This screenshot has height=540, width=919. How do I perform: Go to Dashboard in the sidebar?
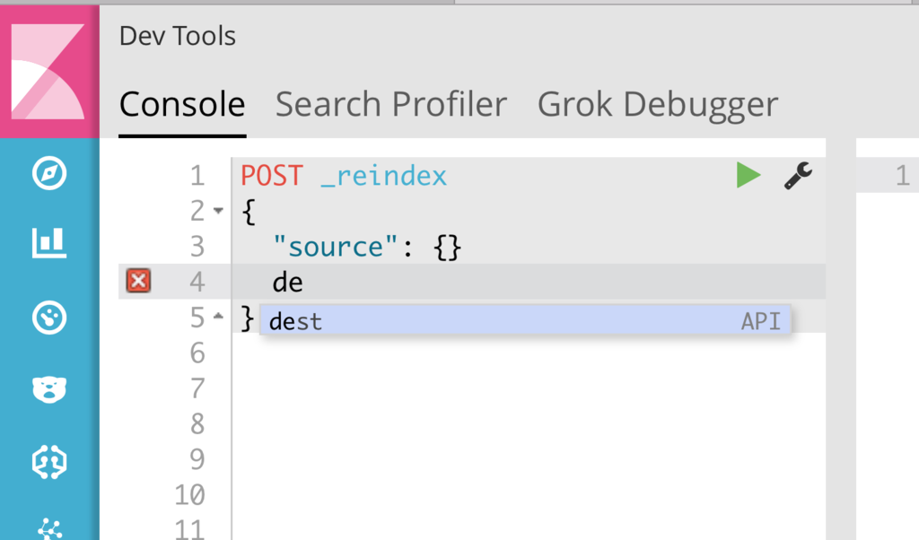tap(49, 316)
